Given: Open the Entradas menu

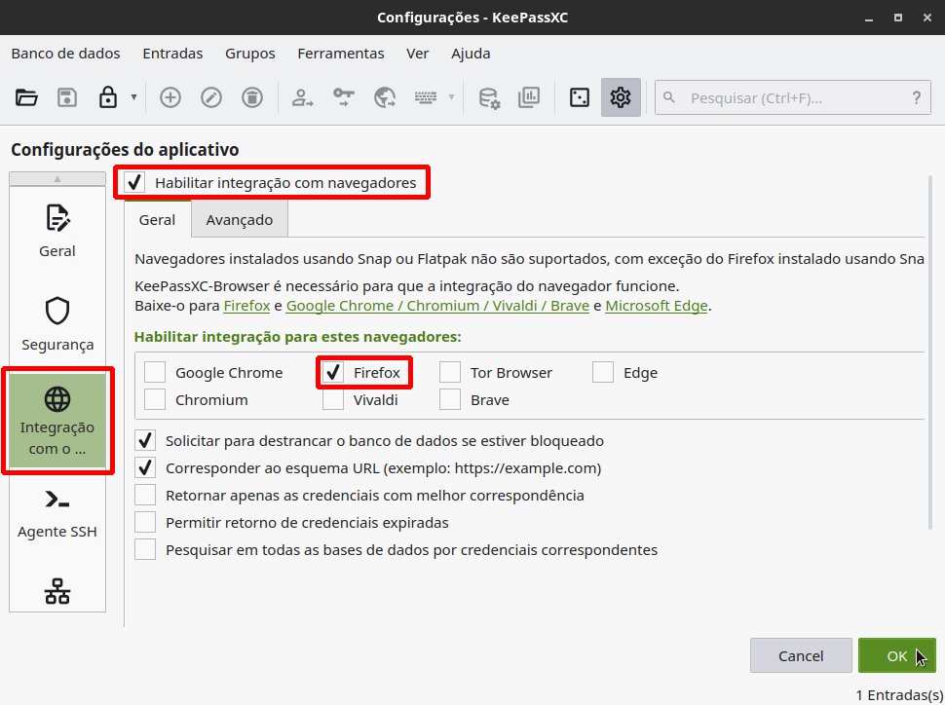Looking at the screenshot, I should [x=172, y=54].
